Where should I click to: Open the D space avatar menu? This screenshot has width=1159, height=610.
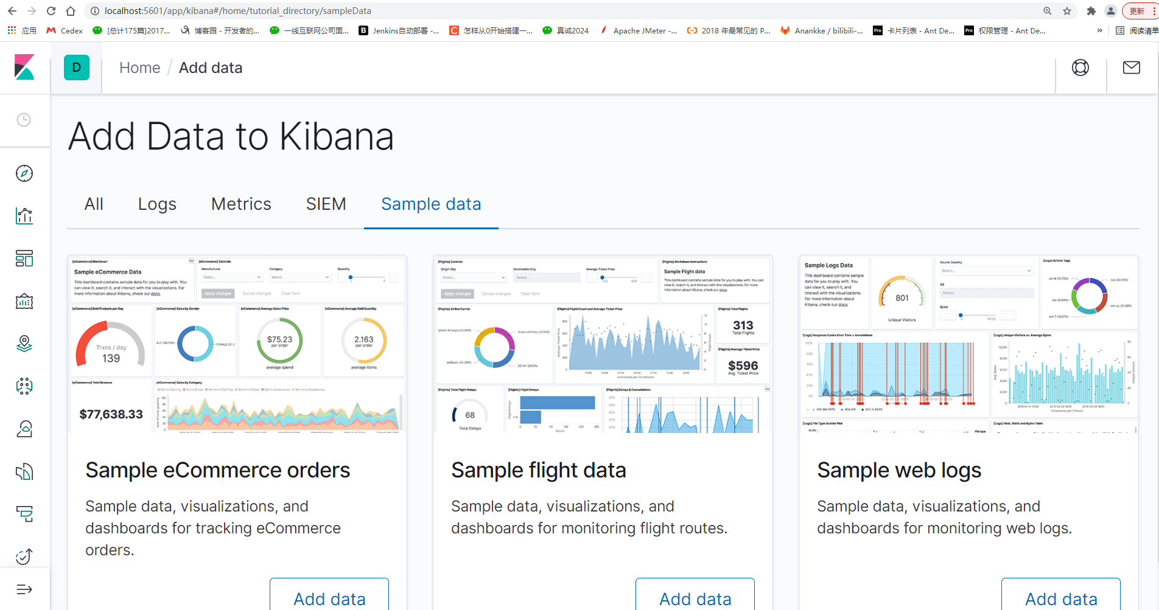tap(77, 68)
